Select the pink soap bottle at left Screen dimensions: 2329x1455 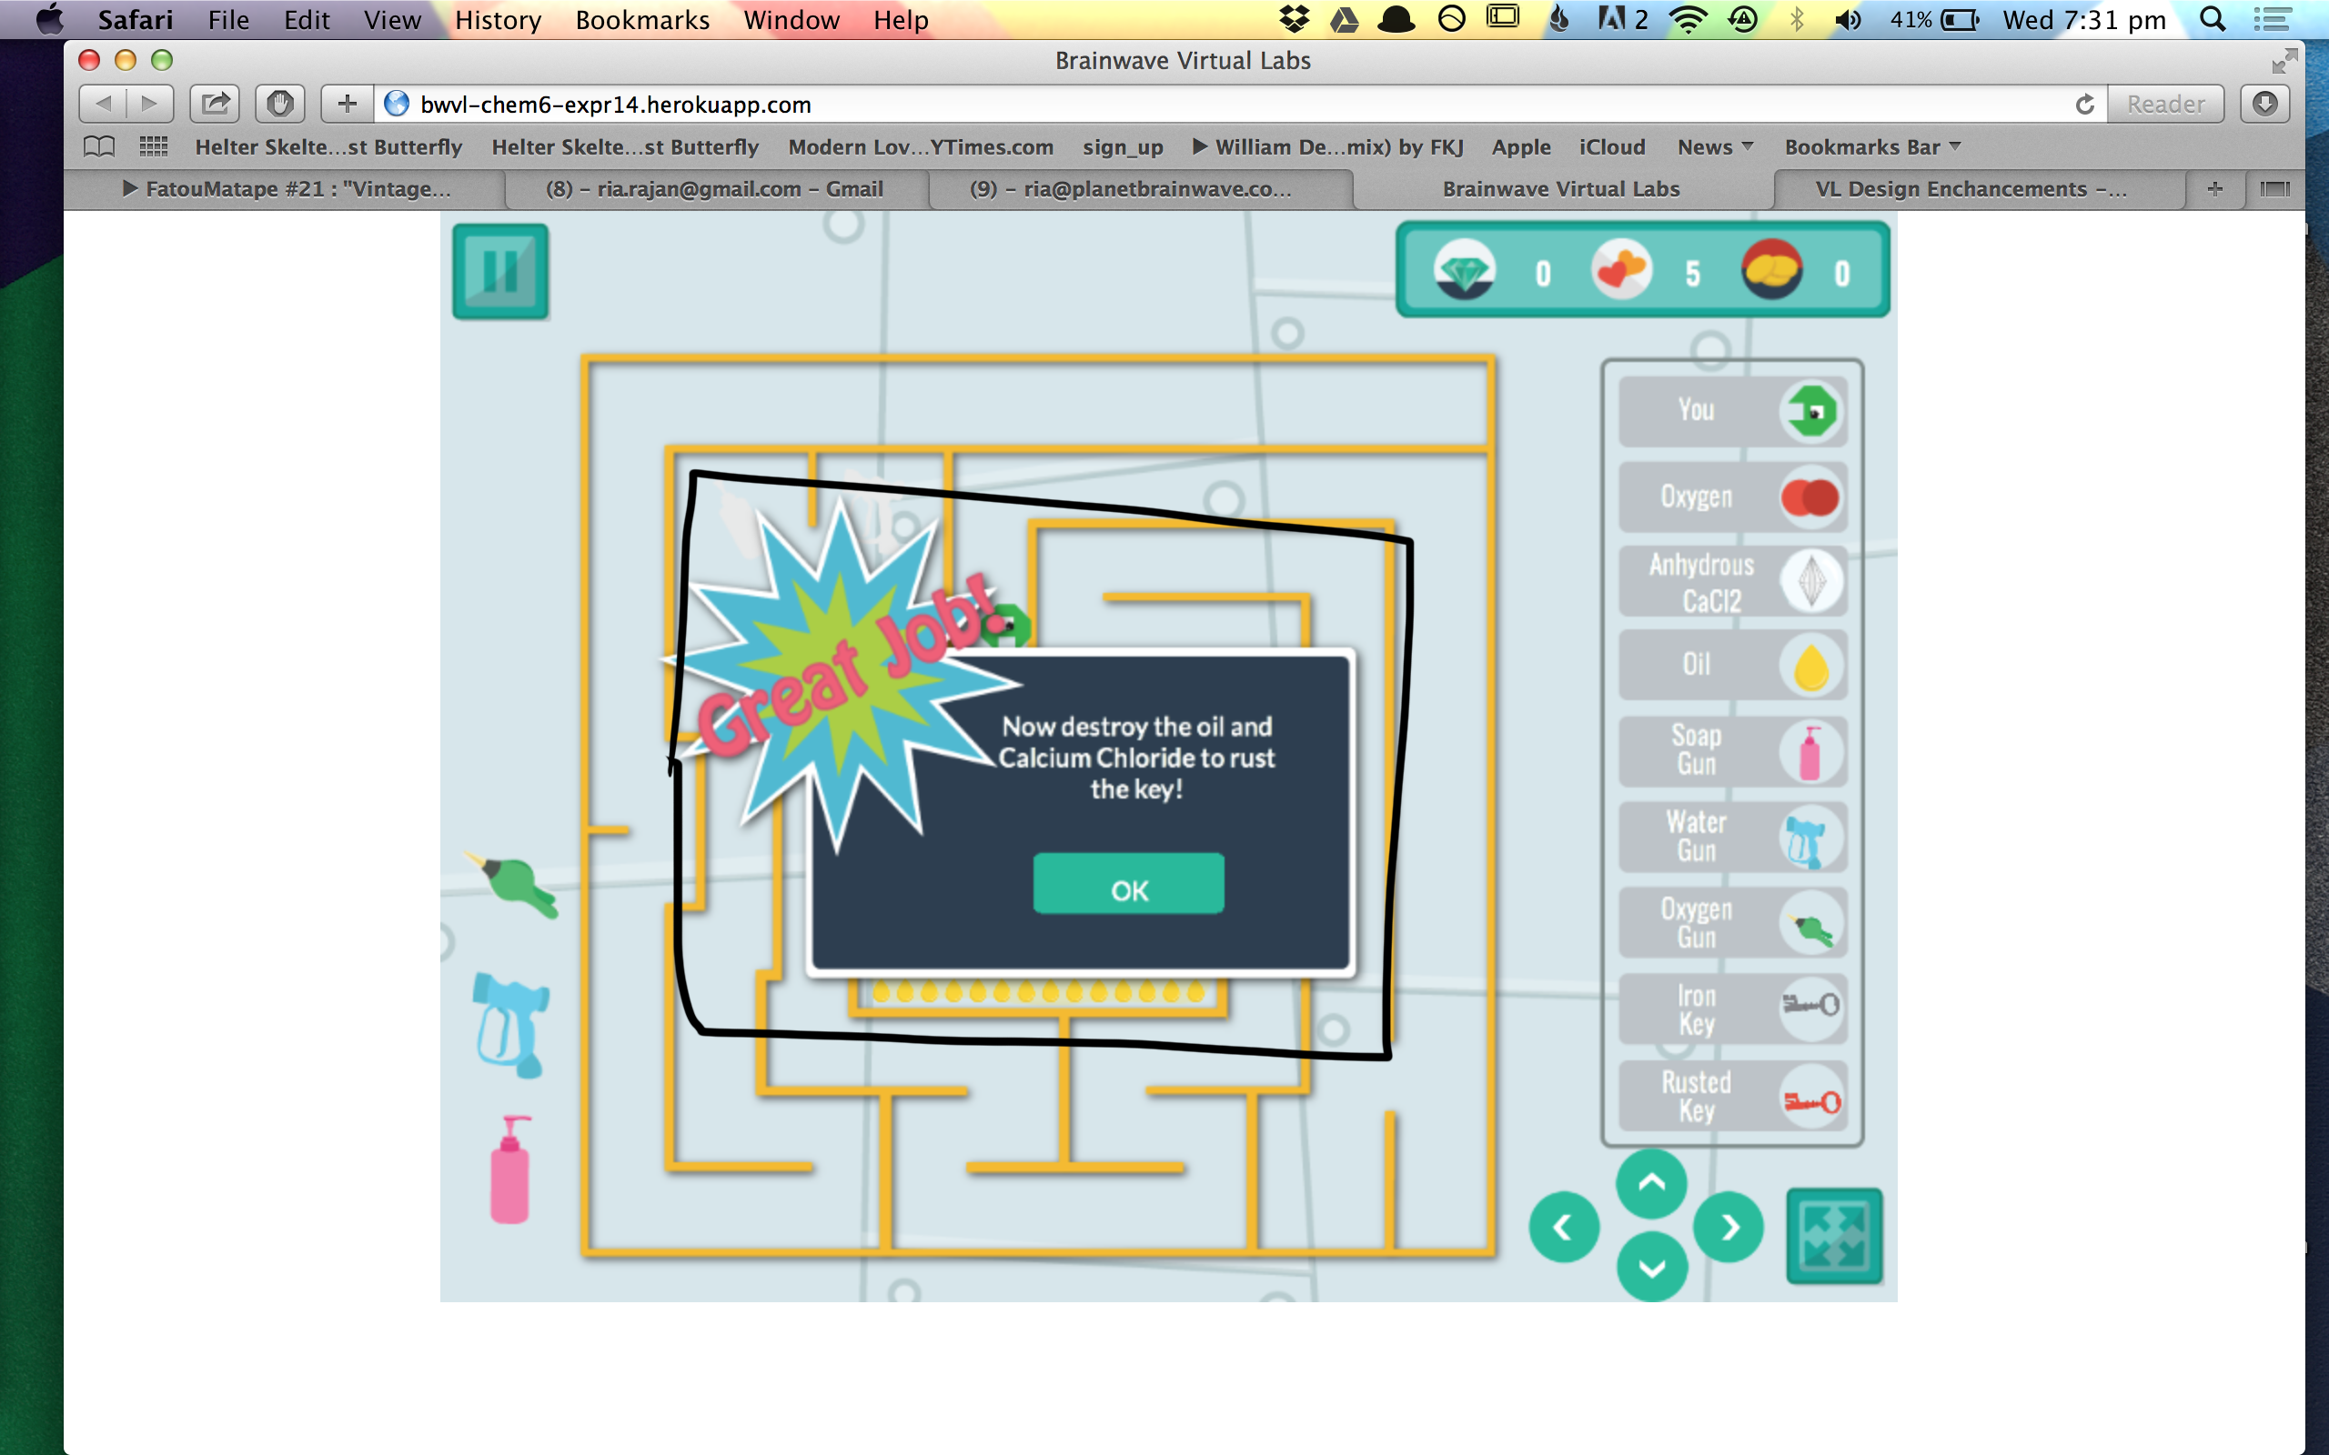click(x=510, y=1169)
